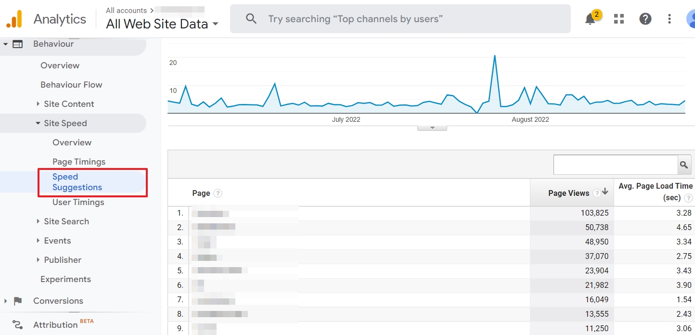The height and width of the screenshot is (335, 695).
Task: Open the Experiments link
Action: (x=65, y=279)
